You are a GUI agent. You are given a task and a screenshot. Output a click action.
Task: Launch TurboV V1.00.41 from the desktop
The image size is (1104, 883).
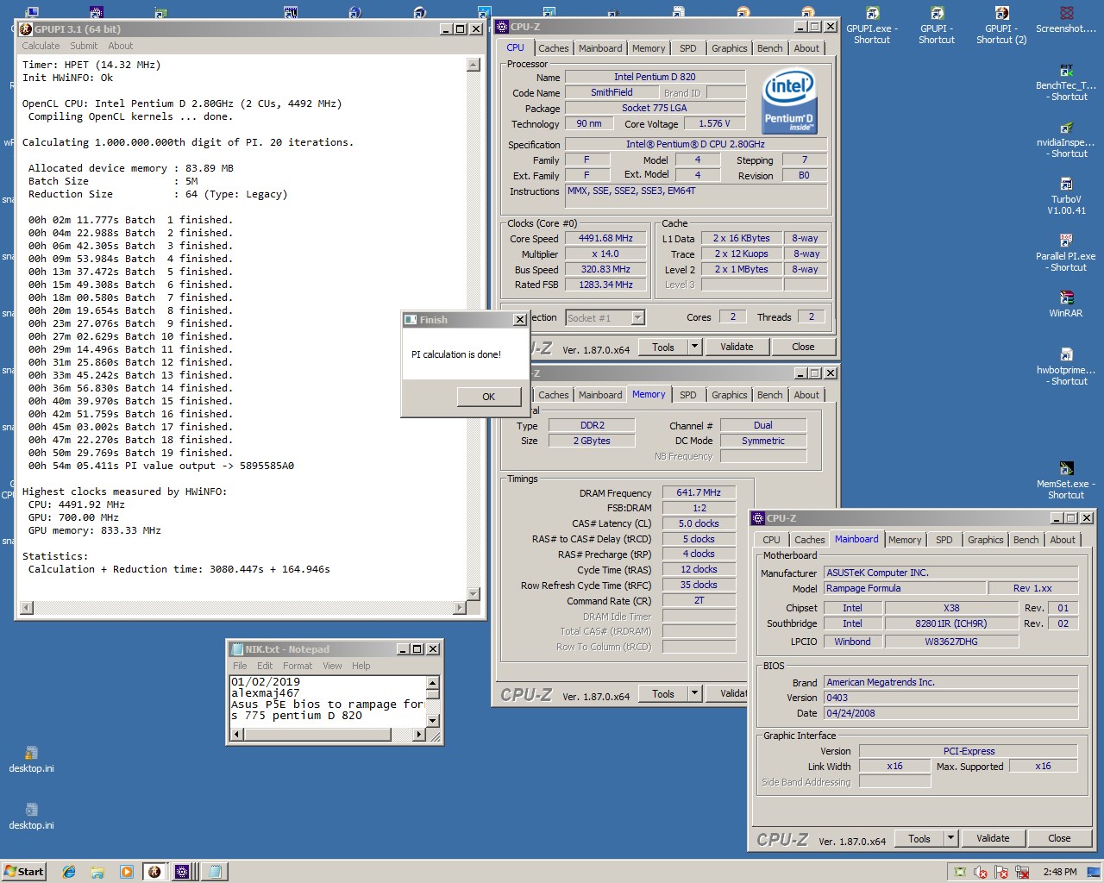click(1066, 196)
